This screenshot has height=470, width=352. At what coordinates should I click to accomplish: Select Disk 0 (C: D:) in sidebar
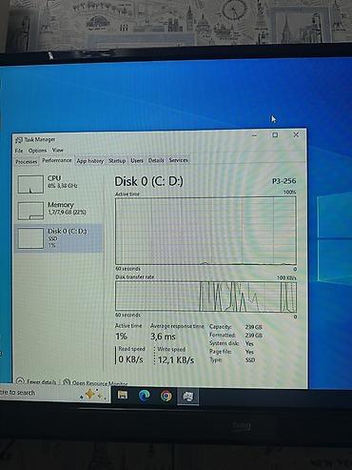(59, 238)
